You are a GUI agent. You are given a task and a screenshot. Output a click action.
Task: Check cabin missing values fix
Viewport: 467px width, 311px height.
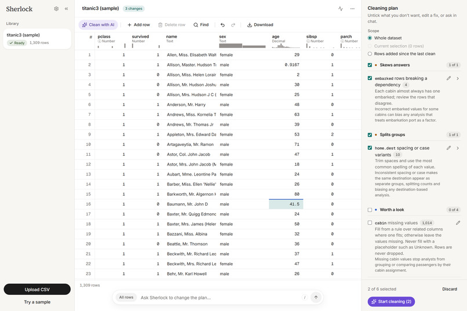(x=370, y=222)
